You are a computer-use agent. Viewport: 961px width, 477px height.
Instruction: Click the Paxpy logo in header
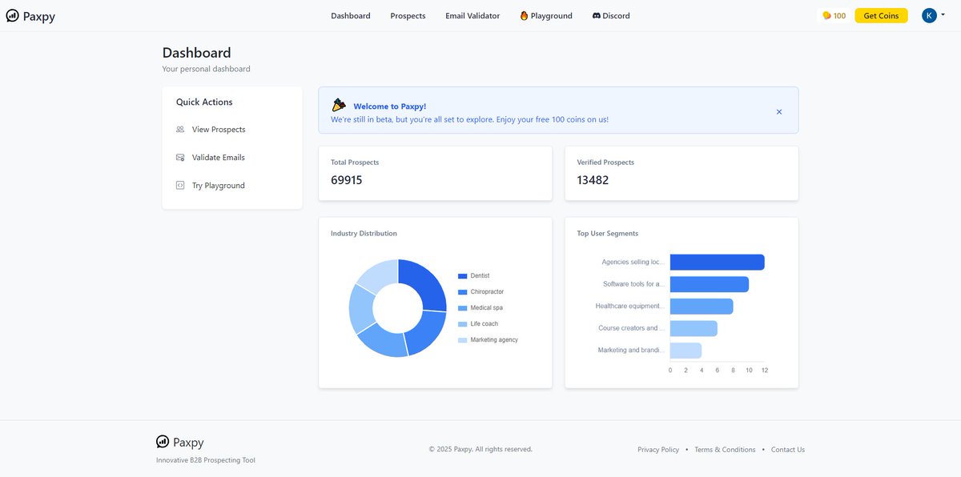[x=30, y=16]
